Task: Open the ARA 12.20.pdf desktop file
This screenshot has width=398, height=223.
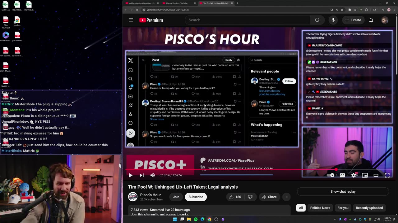Action: (6, 23)
